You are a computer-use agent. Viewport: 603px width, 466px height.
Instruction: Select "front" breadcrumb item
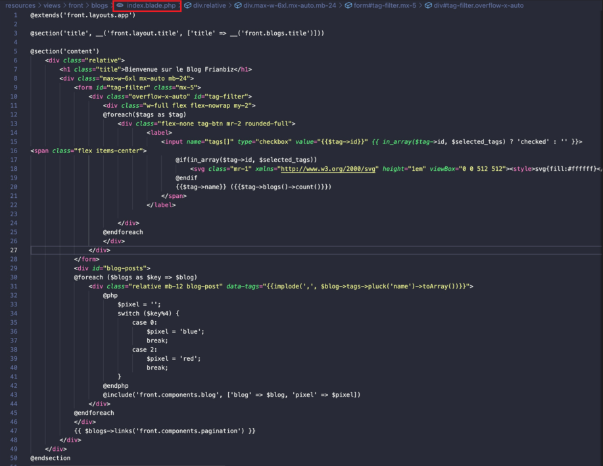click(x=75, y=5)
